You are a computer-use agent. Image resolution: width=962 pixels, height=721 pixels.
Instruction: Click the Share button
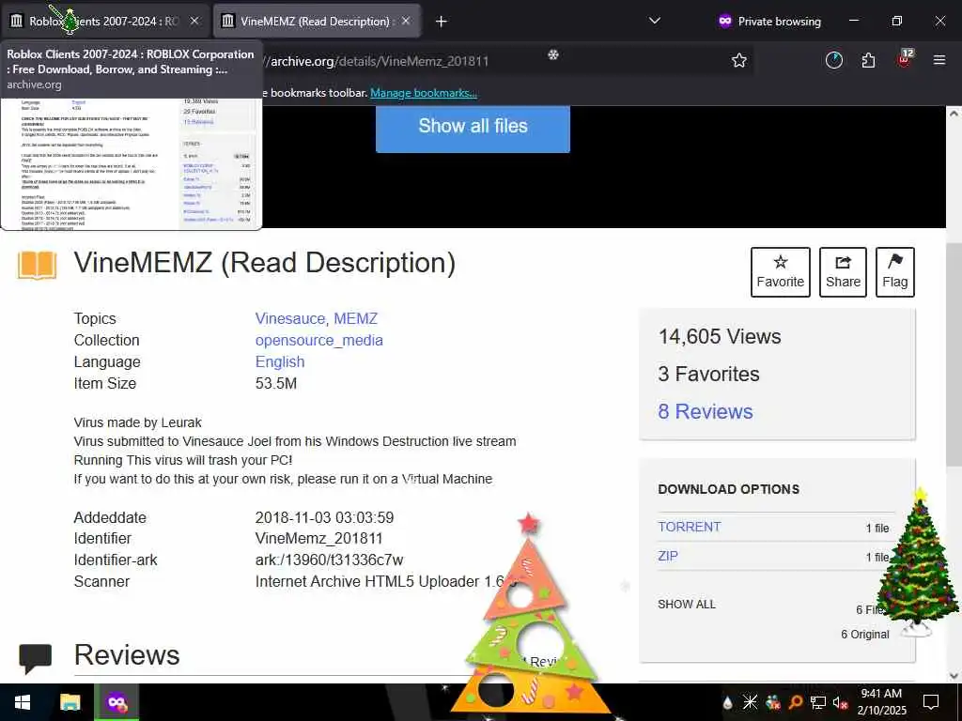point(843,272)
